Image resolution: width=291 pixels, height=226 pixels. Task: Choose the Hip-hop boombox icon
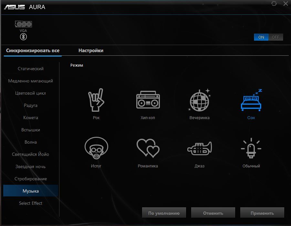tap(148, 100)
